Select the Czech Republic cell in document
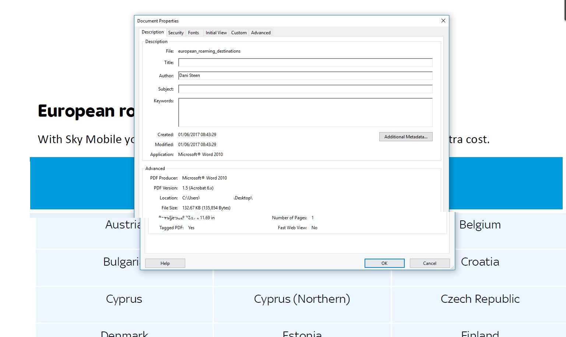 coord(480,299)
